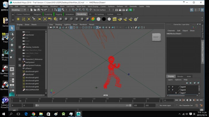Image resolution: width=209 pixels, height=117 pixels.
Task: Open the Mesh Tools menu
Action: tap(81, 6)
